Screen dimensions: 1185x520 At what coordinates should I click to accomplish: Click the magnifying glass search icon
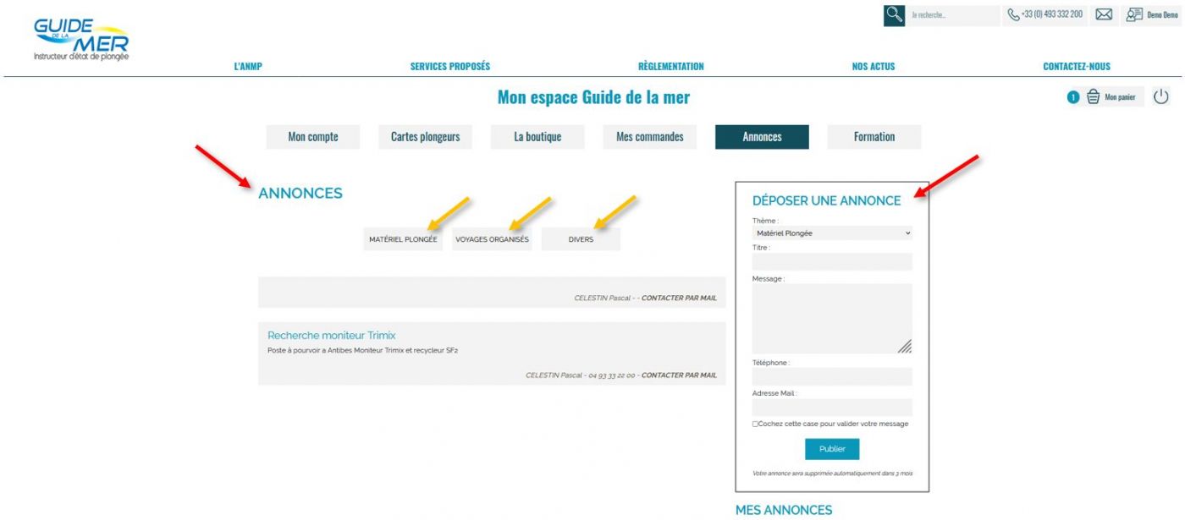point(895,16)
